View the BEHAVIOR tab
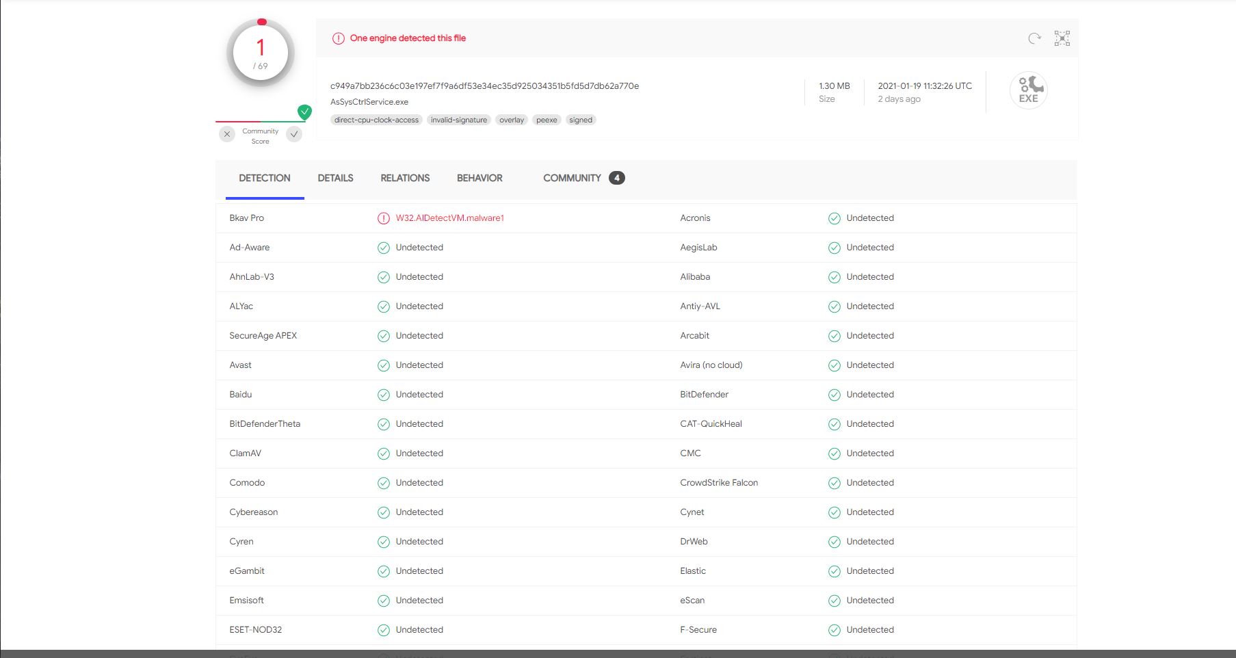 coord(479,178)
